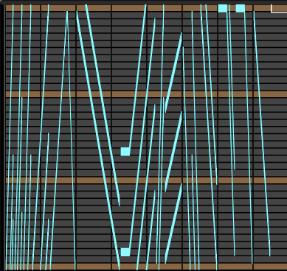Click line rising from the middle cyan square
The height and width of the screenshot is (271, 287).
138,76
